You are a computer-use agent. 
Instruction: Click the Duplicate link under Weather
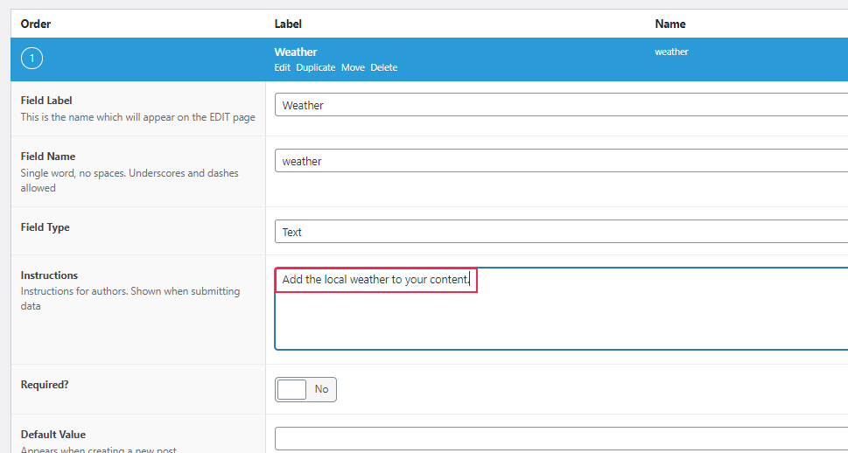[x=316, y=67]
